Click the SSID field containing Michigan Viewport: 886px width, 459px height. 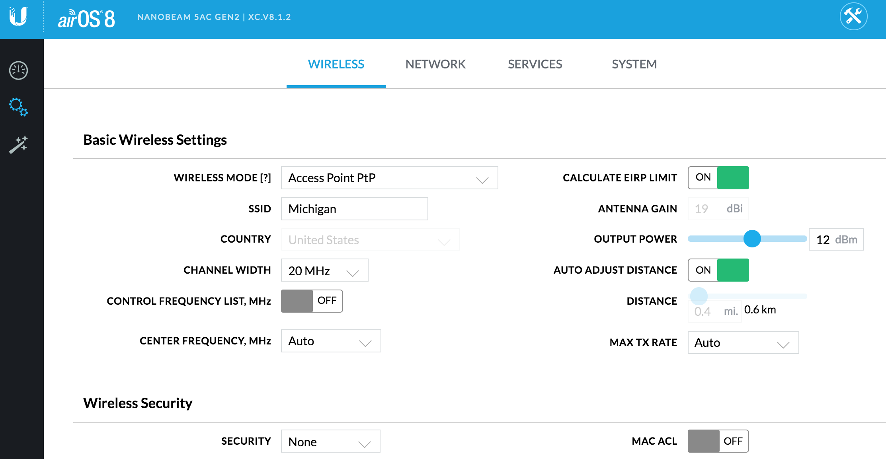pyautogui.click(x=354, y=209)
